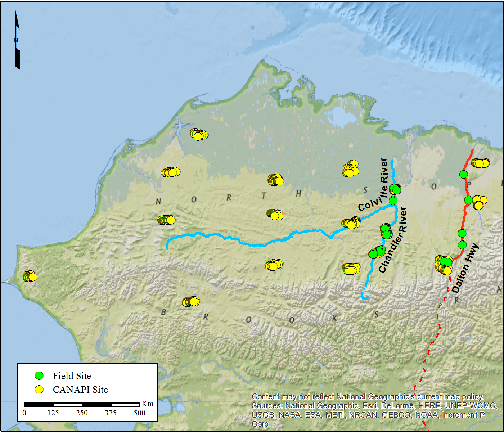Click the "Chandler River" map label
The height and width of the screenshot is (432, 504).
[393, 240]
